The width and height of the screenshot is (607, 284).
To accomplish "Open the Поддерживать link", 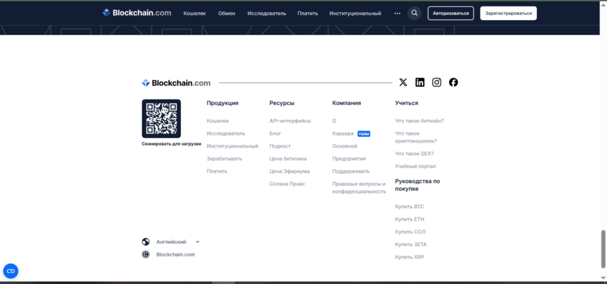I will 351,171.
